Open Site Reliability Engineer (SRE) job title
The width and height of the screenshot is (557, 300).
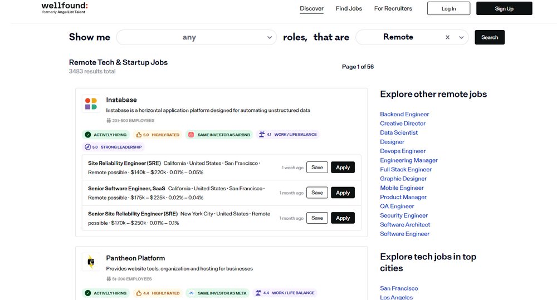click(x=124, y=163)
